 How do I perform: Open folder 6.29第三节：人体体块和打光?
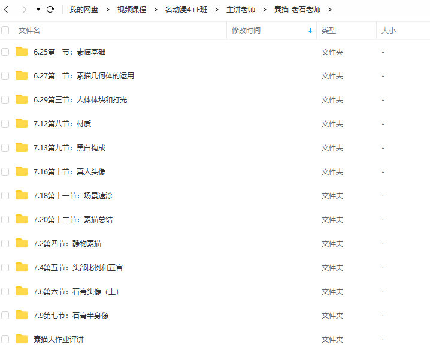pos(80,100)
